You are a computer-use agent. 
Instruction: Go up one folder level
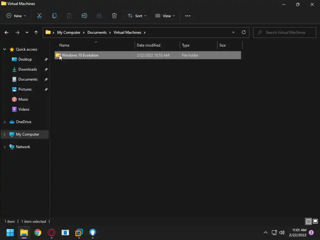(x=36, y=32)
